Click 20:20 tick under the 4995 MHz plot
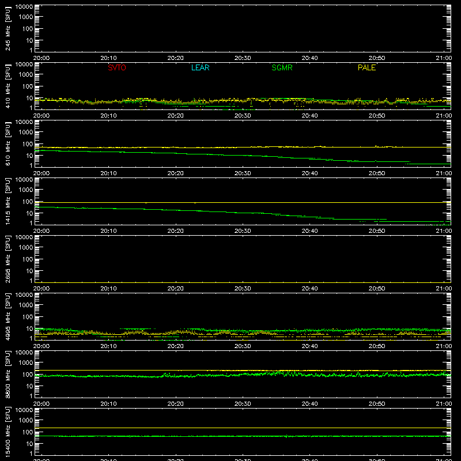Screen dimensions: 461x461 point(176,346)
